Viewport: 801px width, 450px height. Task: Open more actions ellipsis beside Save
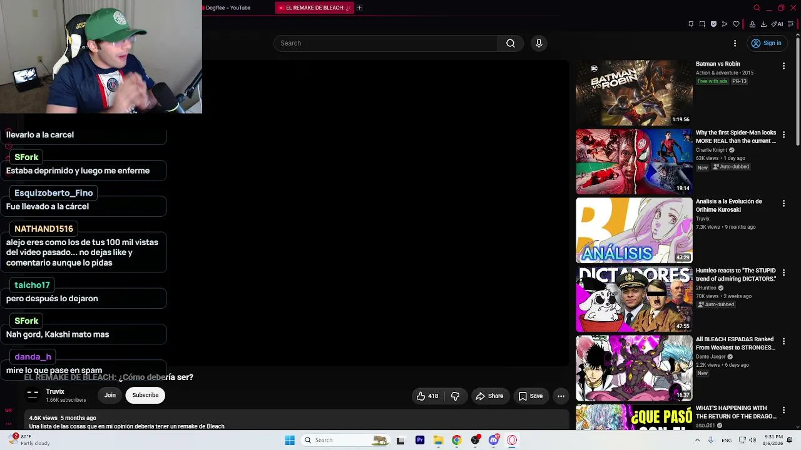(561, 396)
